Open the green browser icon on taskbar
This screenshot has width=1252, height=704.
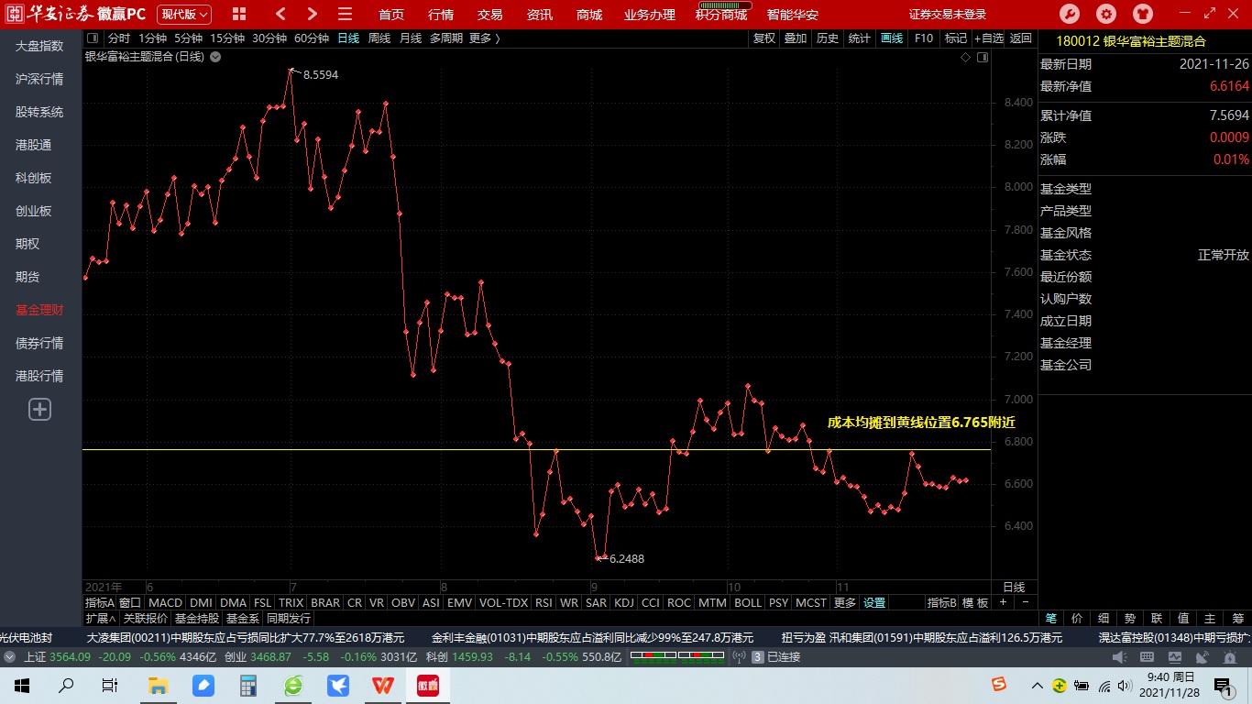pyautogui.click(x=292, y=686)
